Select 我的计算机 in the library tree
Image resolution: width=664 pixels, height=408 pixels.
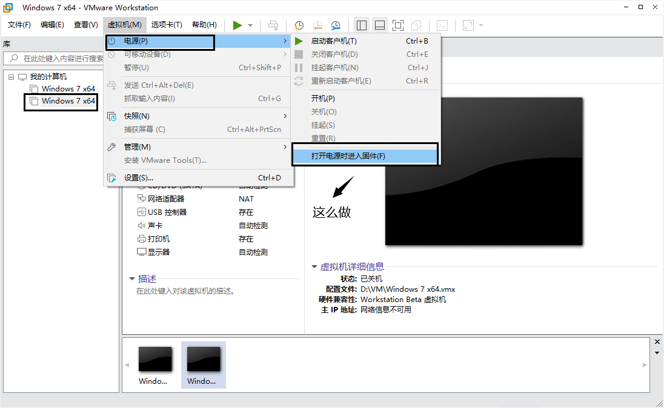click(x=48, y=77)
